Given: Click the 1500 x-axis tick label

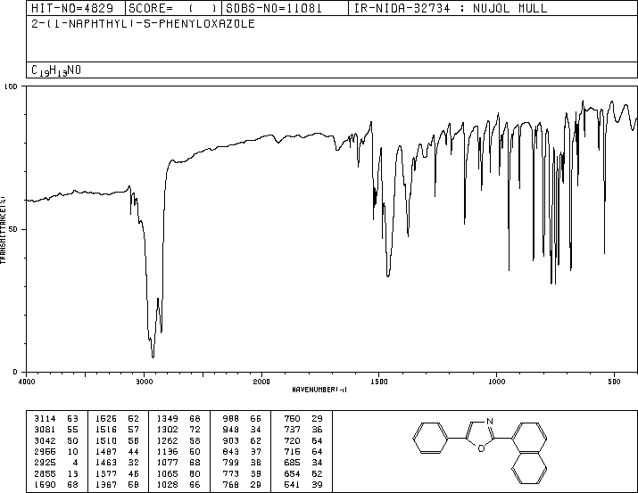Looking at the screenshot, I should point(379,382).
